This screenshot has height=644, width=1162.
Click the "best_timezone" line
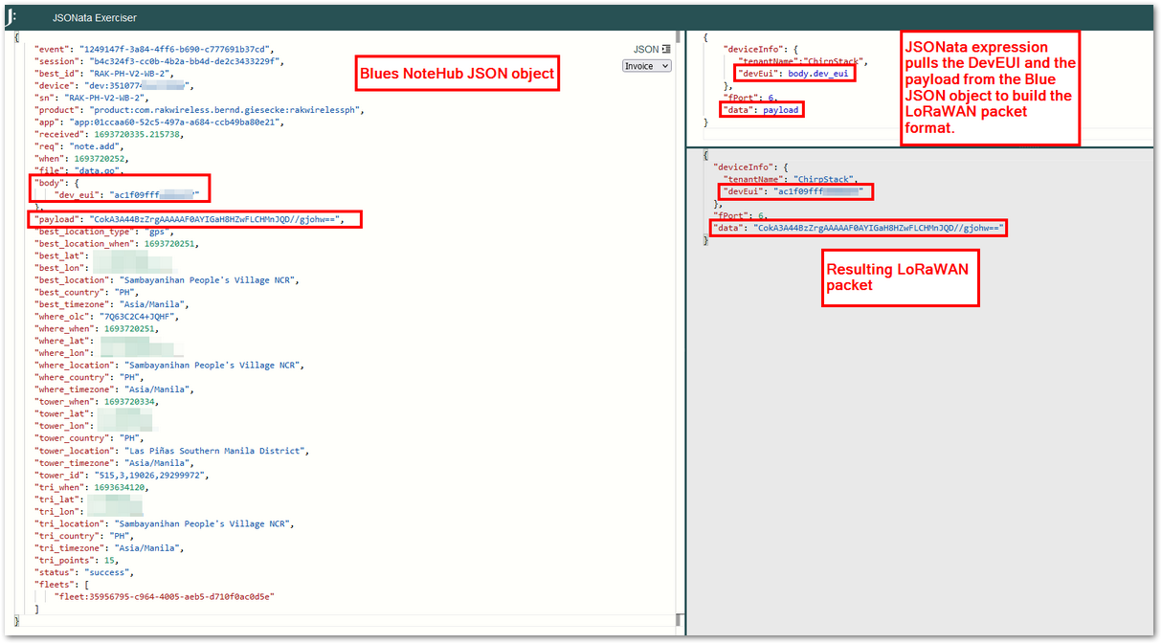click(112, 304)
